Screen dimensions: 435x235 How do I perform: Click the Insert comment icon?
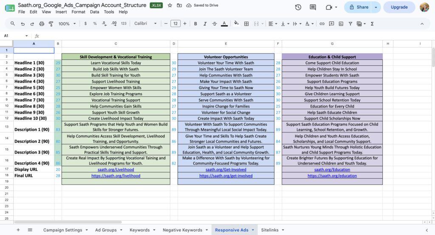coord(331,24)
